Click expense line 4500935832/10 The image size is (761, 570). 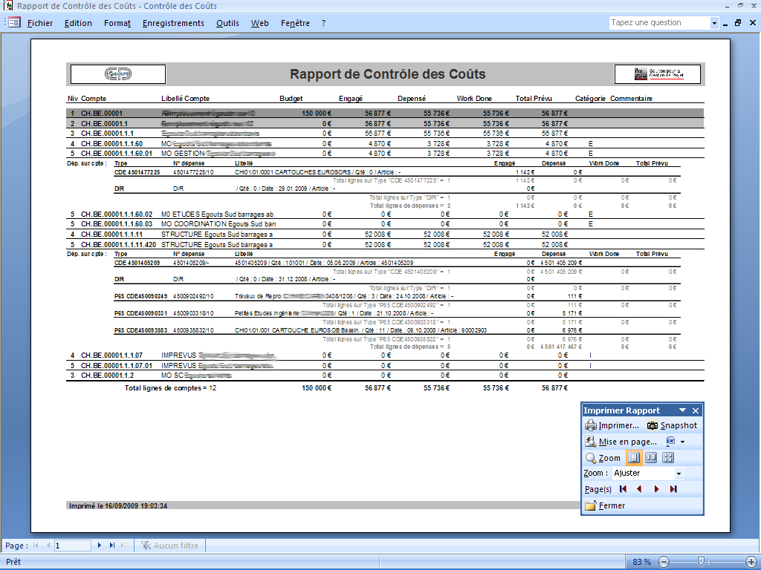[x=397, y=330]
